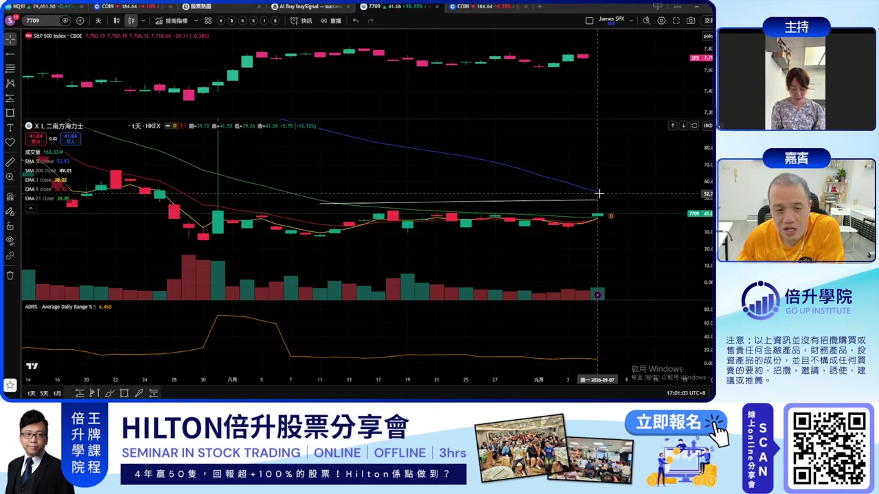879x494 pixels.
Task: Redo the chart action
Action: (x=371, y=21)
